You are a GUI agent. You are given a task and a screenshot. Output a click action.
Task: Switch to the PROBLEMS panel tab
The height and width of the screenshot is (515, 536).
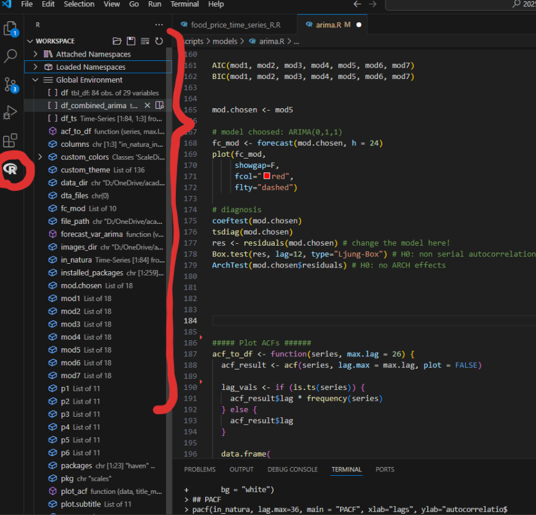(200, 470)
